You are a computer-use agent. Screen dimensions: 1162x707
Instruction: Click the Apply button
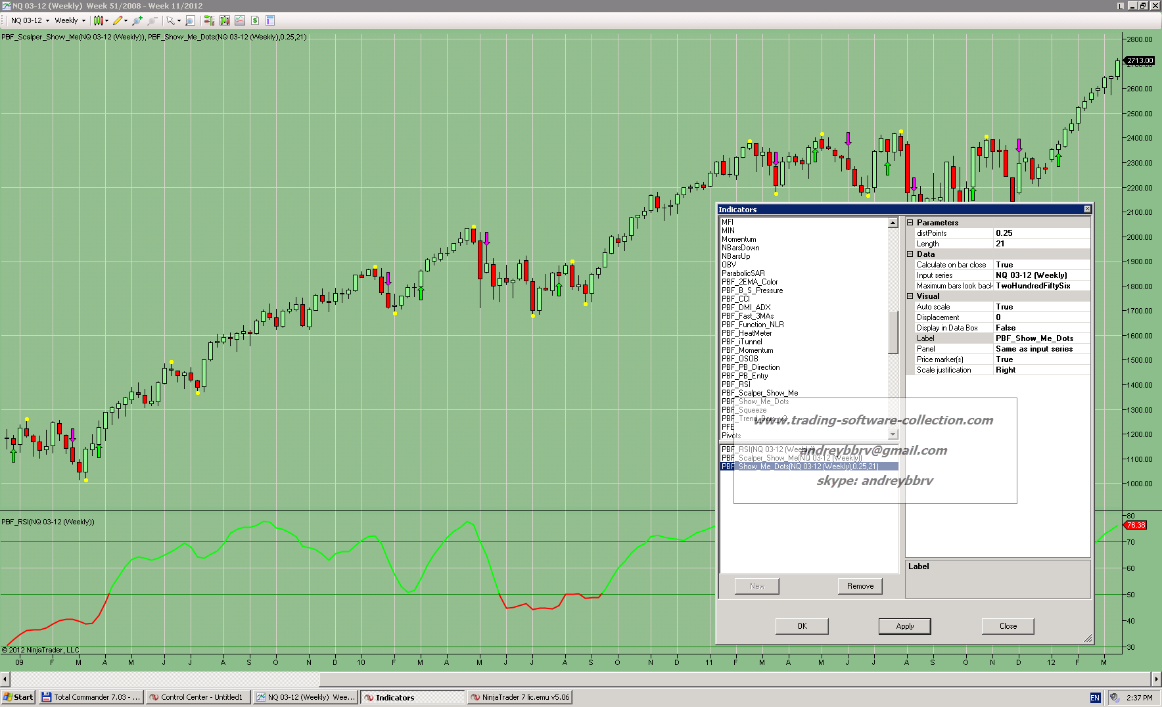pos(904,626)
